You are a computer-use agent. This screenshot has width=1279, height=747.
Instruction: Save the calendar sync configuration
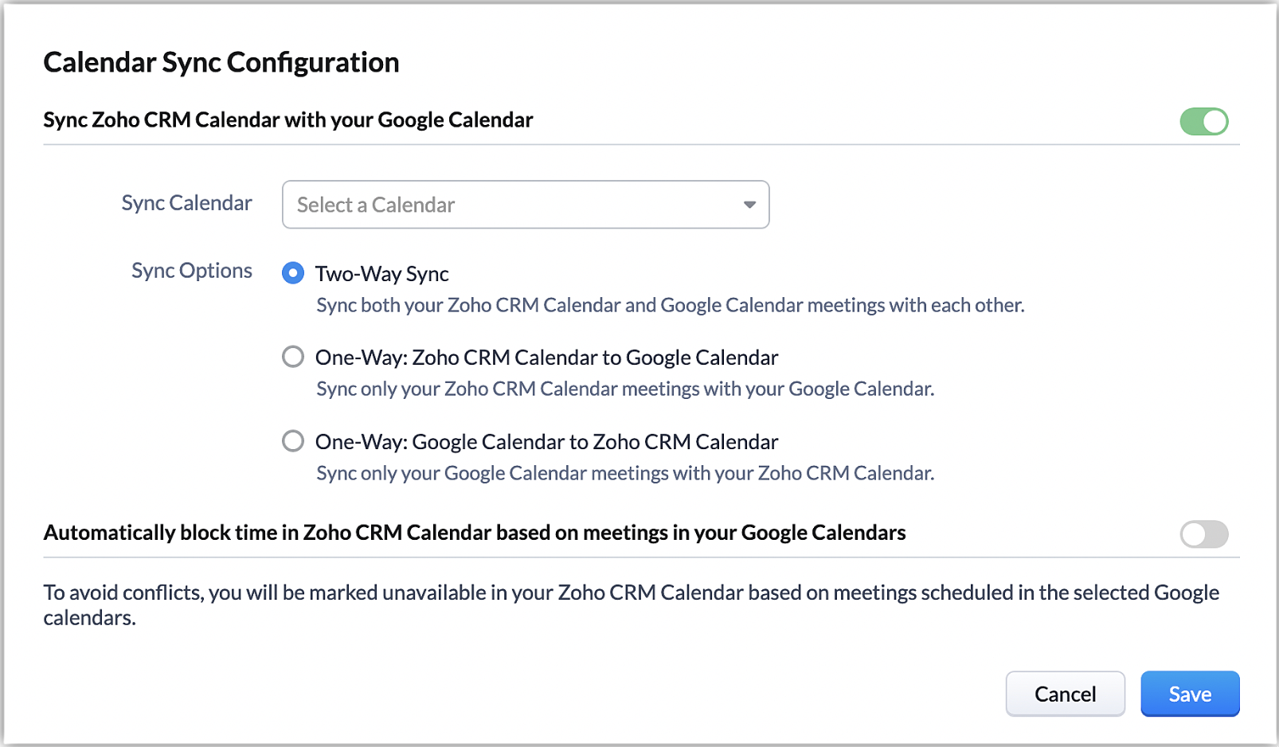[1190, 694]
